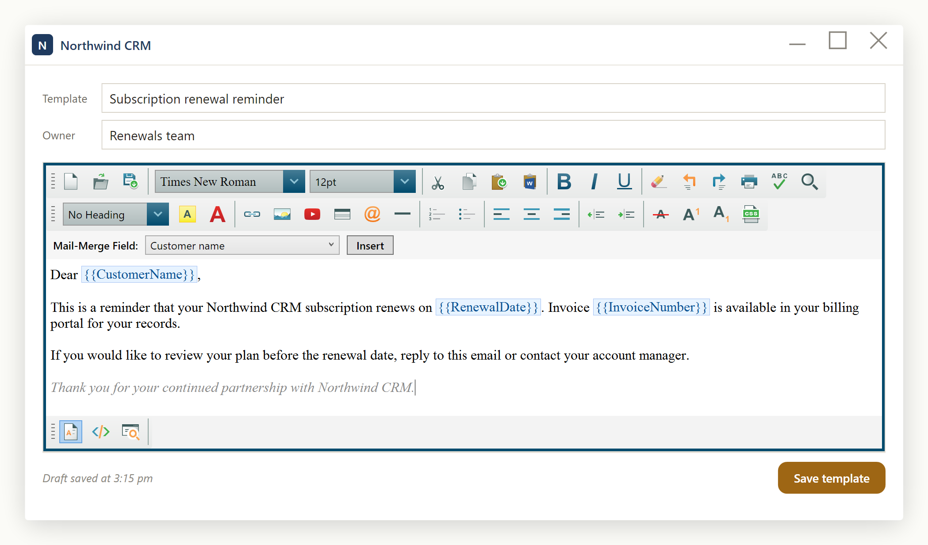Open a file with the folder icon
Image resolution: width=928 pixels, height=545 pixels.
coord(100,181)
